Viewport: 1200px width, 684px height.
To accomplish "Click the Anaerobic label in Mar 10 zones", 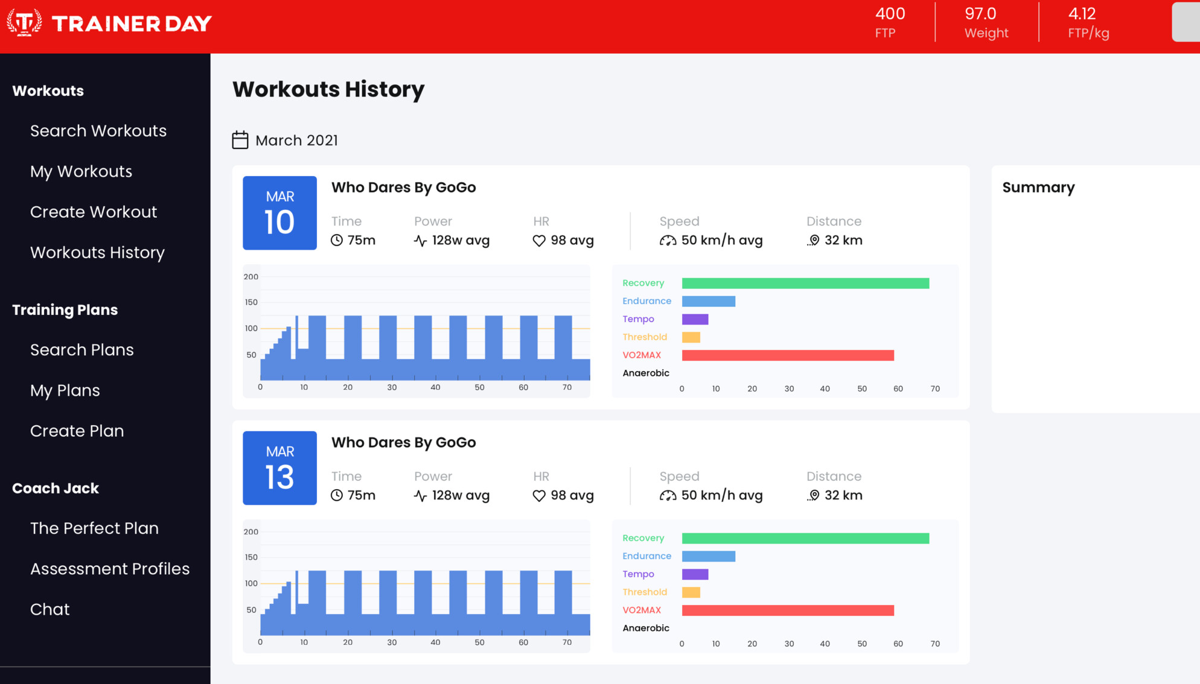I will (646, 373).
